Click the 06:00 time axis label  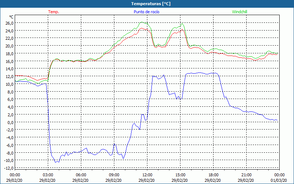(x=81, y=175)
